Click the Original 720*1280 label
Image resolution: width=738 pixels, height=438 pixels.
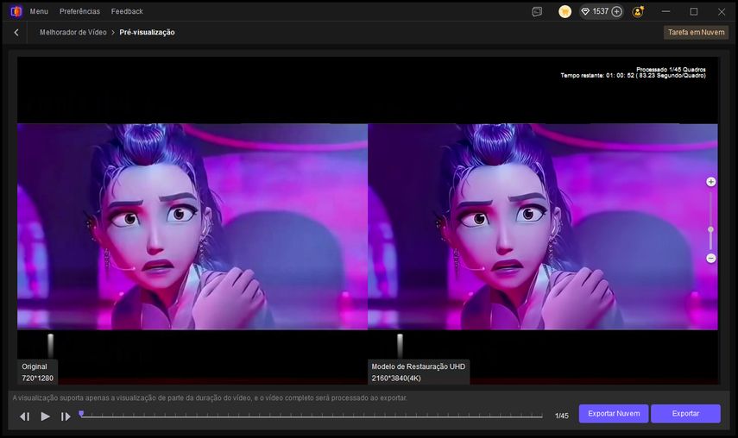click(38, 372)
